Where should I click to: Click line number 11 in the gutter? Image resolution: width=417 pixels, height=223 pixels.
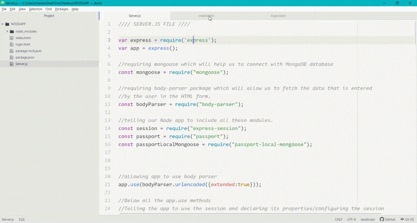[108, 104]
